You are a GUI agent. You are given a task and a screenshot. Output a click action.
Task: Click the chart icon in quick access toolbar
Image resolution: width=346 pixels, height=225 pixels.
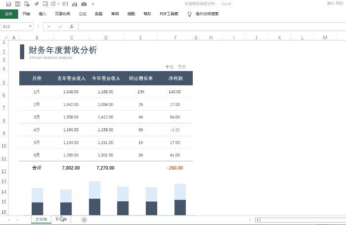[74, 4]
